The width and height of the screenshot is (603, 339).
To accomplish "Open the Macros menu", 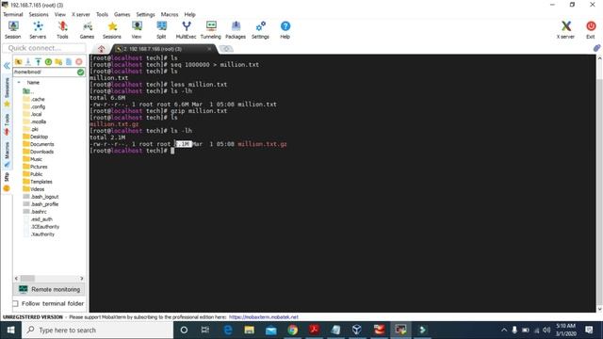I will [x=170, y=14].
